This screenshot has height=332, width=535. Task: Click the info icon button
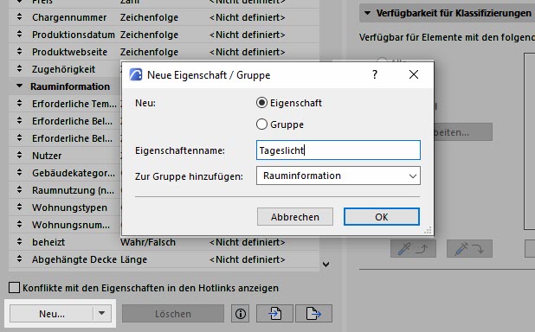coord(240,314)
